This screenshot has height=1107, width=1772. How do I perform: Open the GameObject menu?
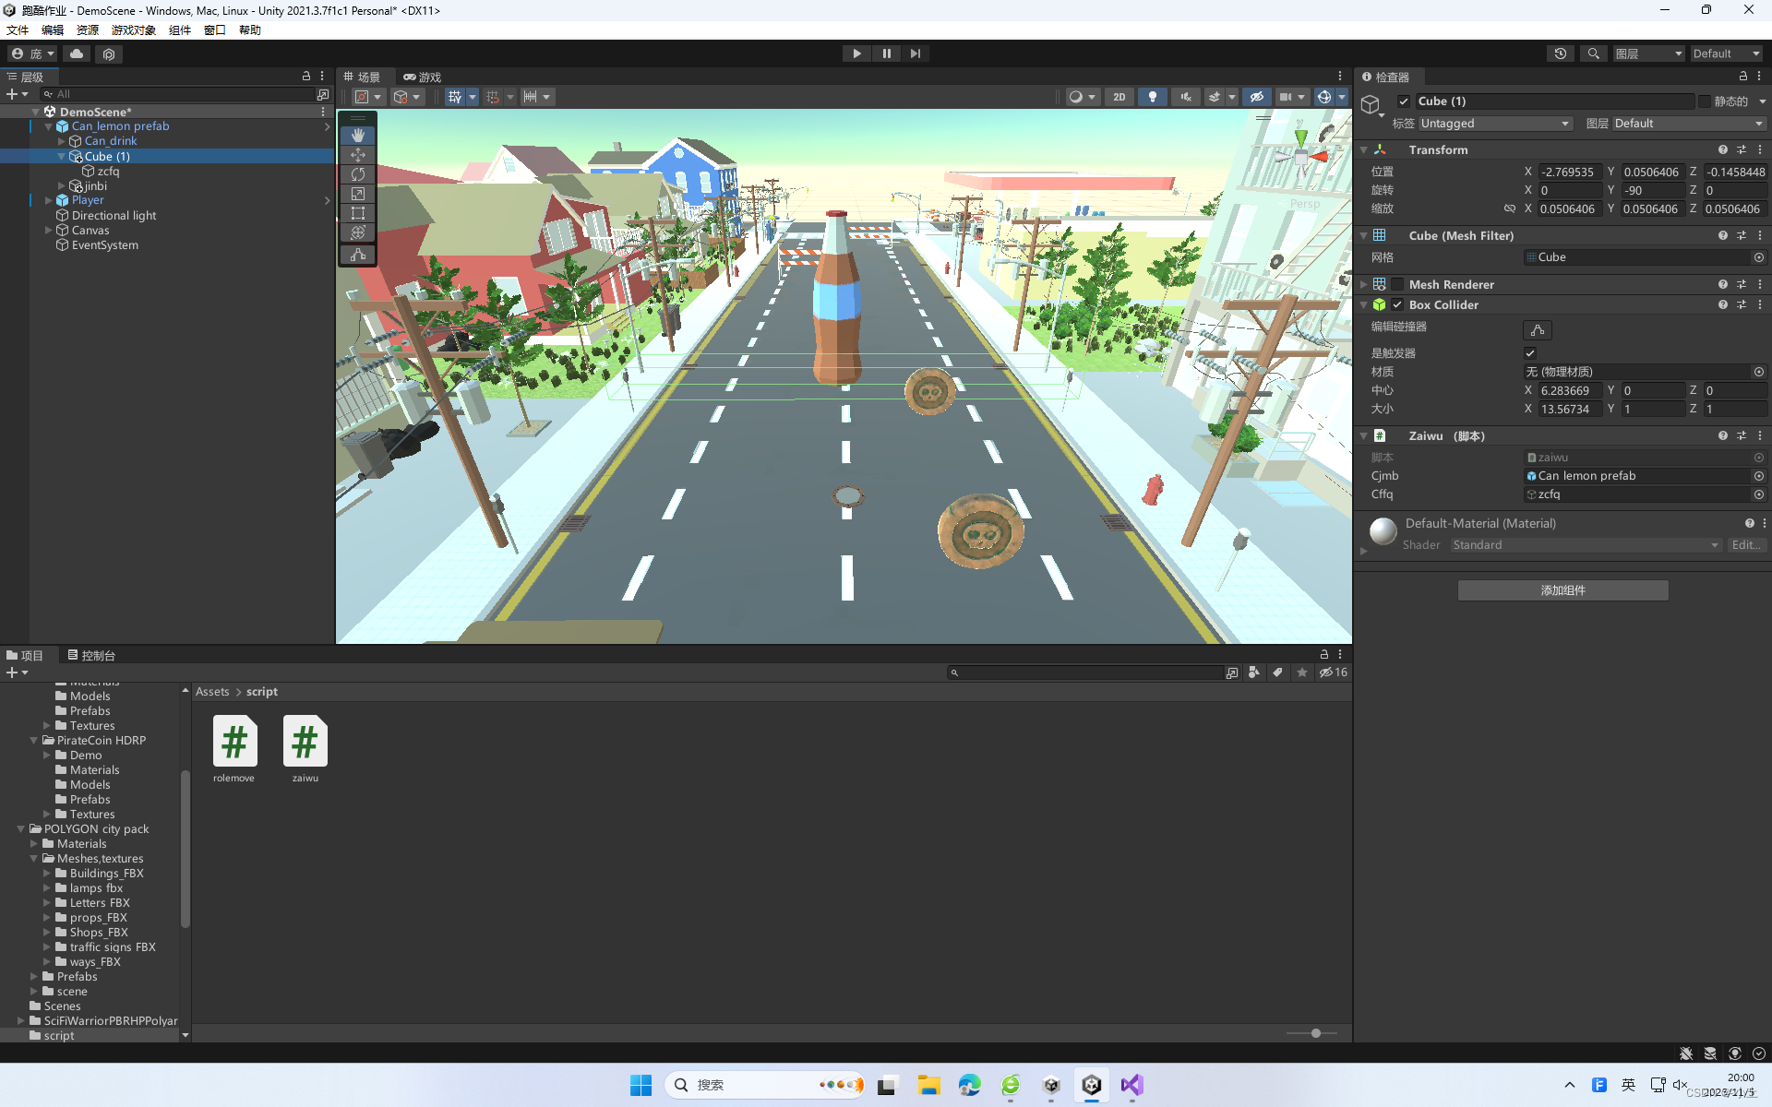click(x=133, y=30)
